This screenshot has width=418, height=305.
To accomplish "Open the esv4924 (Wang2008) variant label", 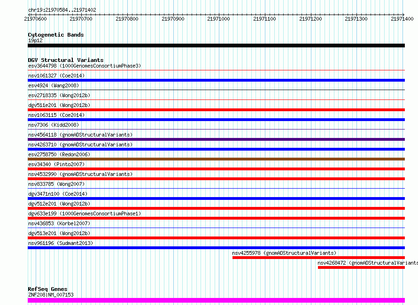I will pos(54,85).
